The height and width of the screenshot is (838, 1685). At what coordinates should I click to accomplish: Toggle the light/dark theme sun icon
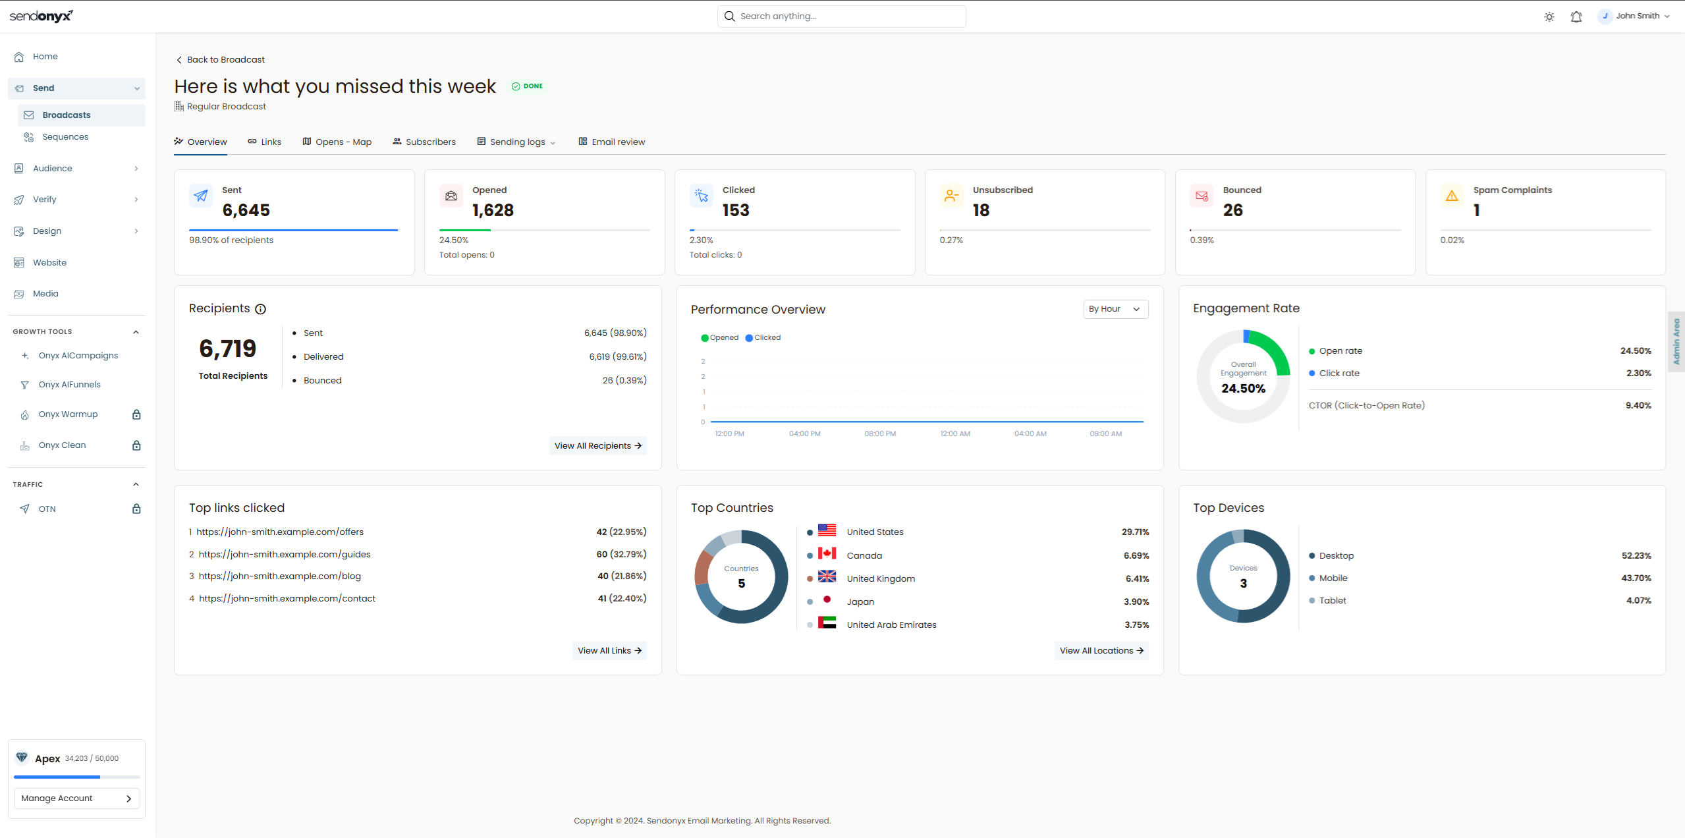pyautogui.click(x=1549, y=16)
